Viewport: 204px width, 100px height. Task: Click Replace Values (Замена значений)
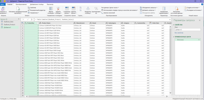coord(108,13)
